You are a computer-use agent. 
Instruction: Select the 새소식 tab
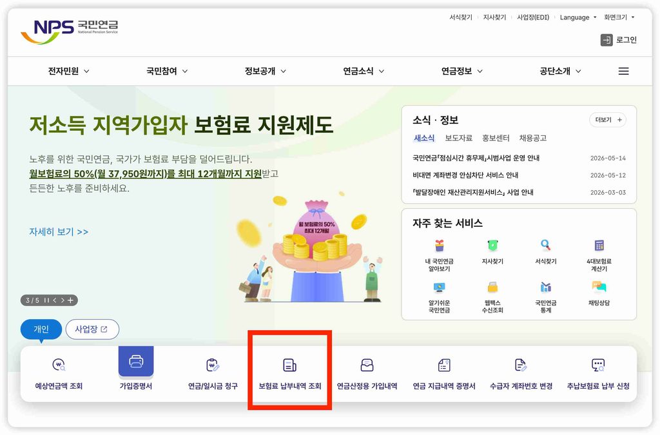pyautogui.click(x=424, y=138)
